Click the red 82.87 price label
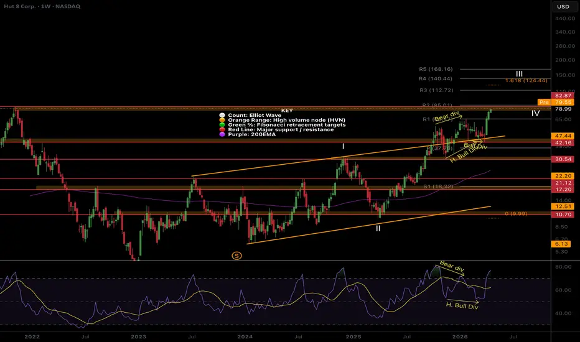 (x=563, y=95)
